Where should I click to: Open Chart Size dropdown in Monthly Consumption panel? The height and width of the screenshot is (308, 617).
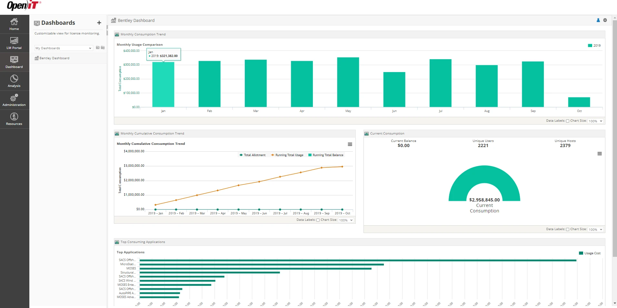coord(595,121)
